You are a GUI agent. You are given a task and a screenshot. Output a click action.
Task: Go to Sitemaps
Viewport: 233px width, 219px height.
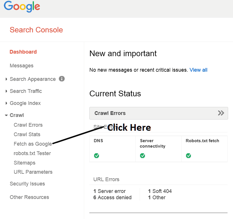24,163
